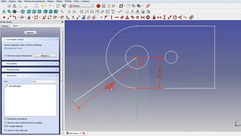Apply the horizontal constraint
241x136 pixels.
point(117,17)
